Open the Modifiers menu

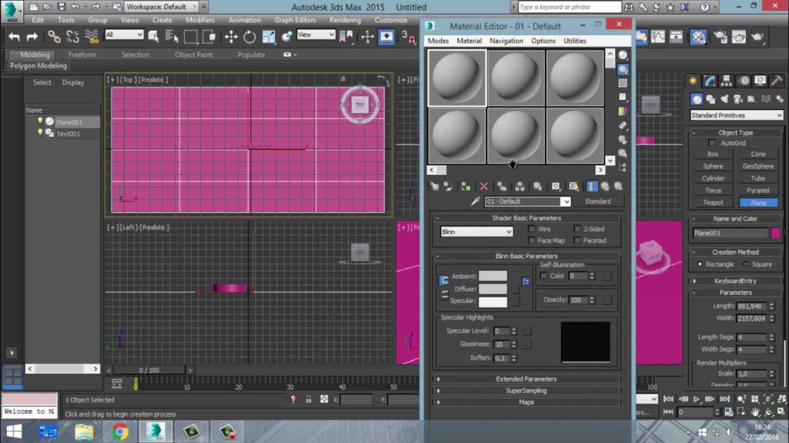coord(200,20)
